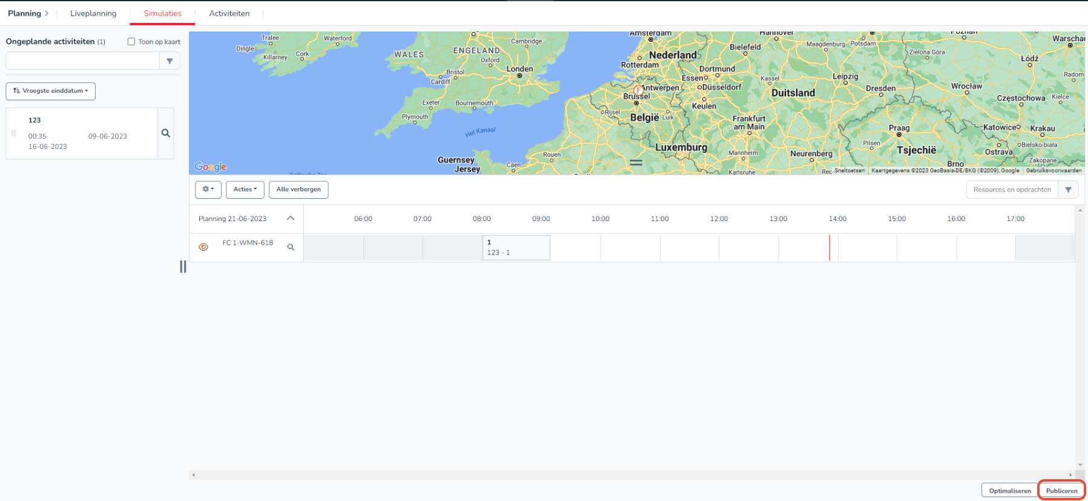
Task: Click the unplanned activities search field
Action: click(82, 61)
